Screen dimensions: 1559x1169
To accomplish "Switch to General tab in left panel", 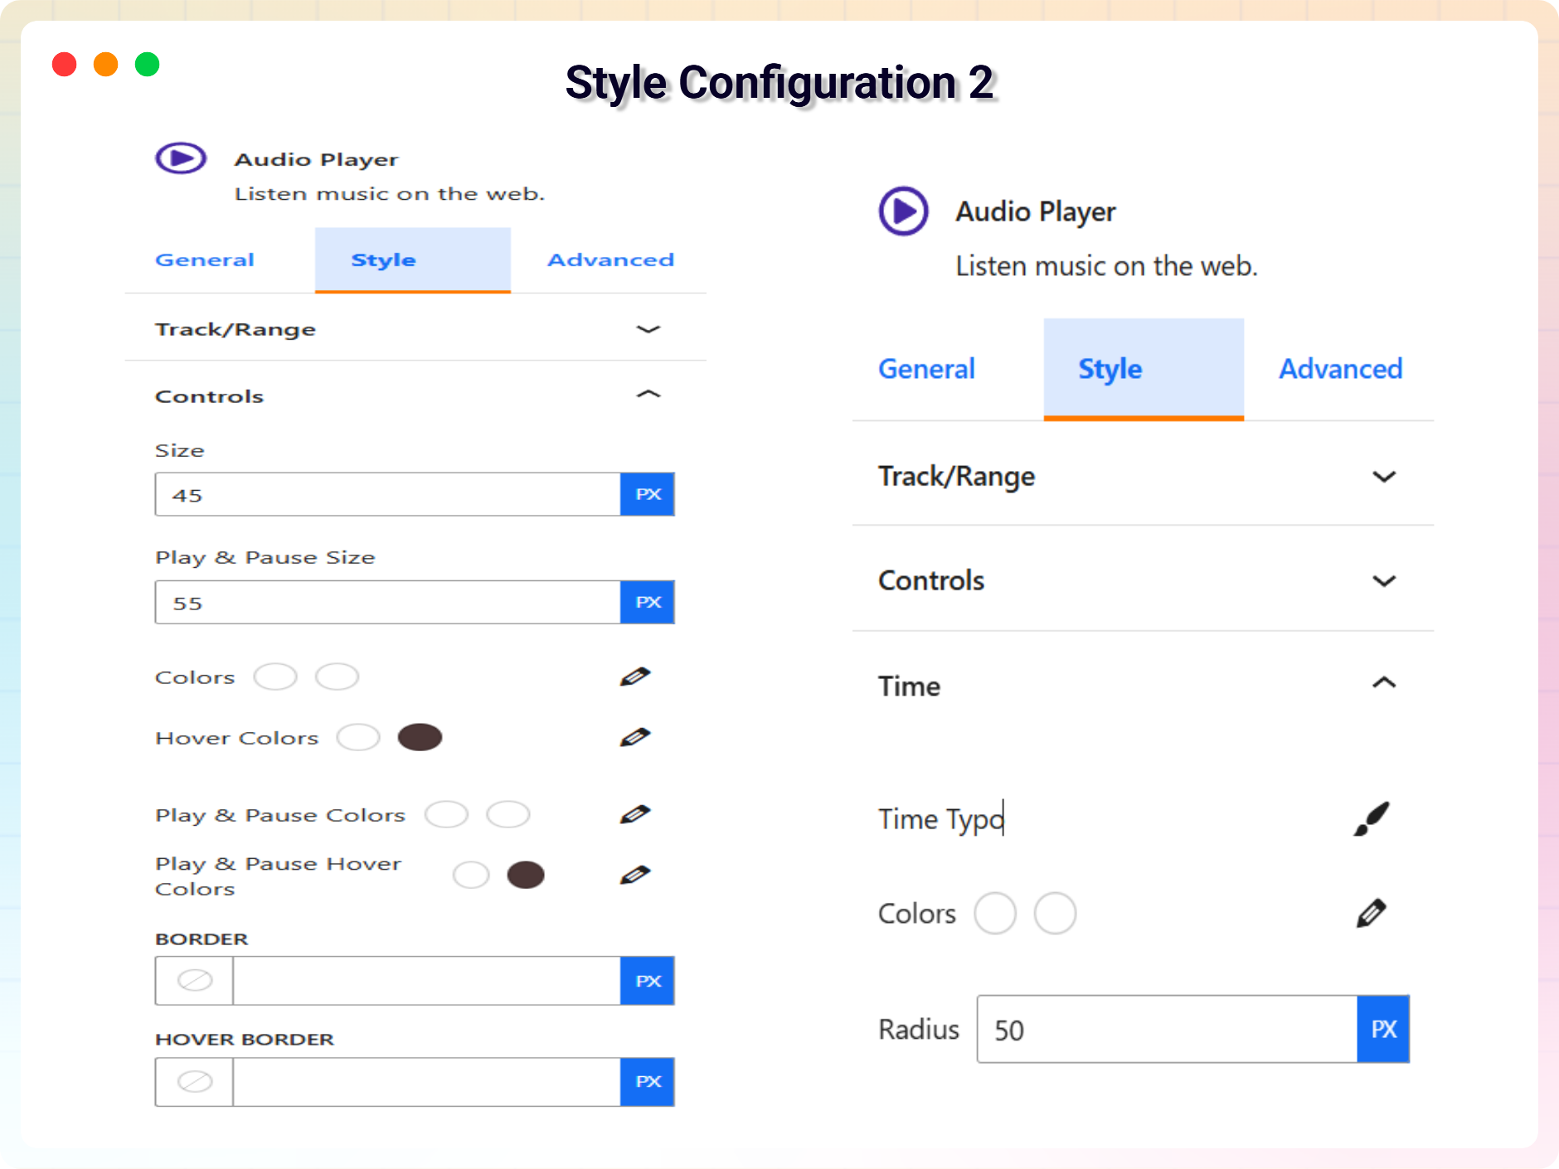I will coord(205,260).
